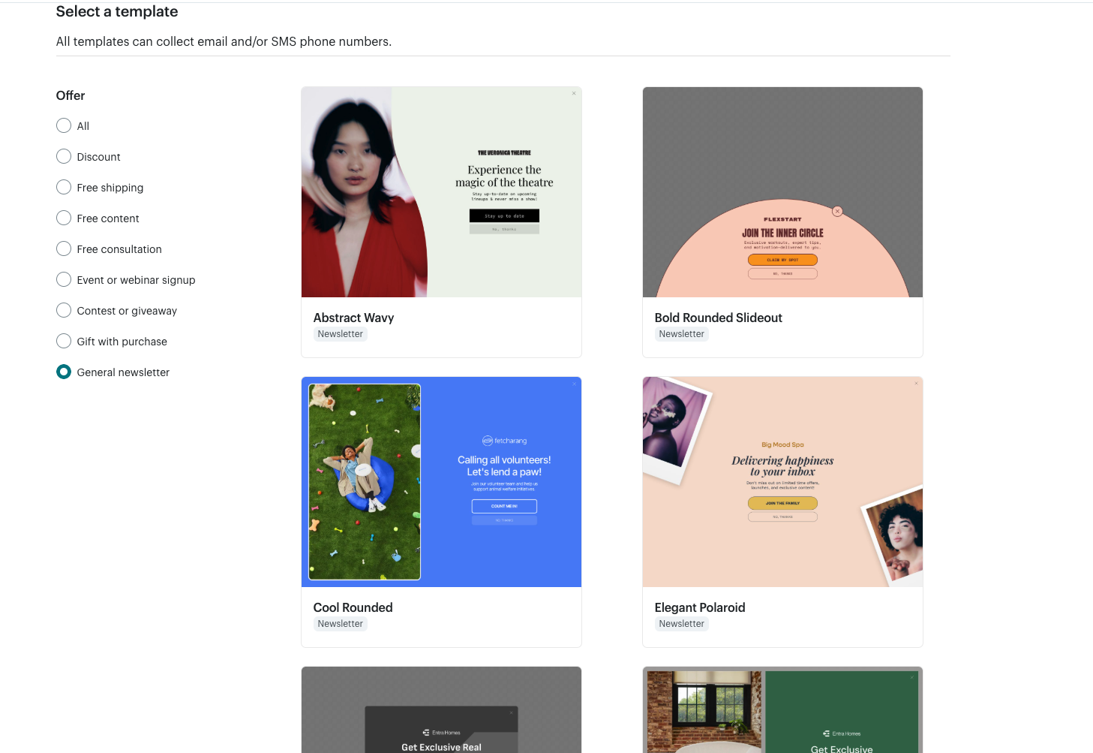Click the Bold Rounded Slideout title

point(718,318)
